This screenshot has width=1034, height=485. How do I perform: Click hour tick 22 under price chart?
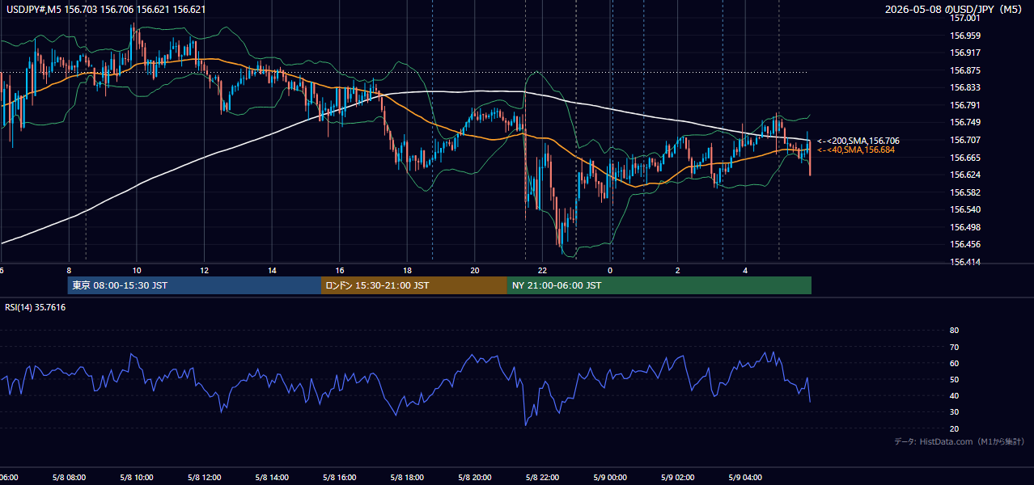click(543, 271)
